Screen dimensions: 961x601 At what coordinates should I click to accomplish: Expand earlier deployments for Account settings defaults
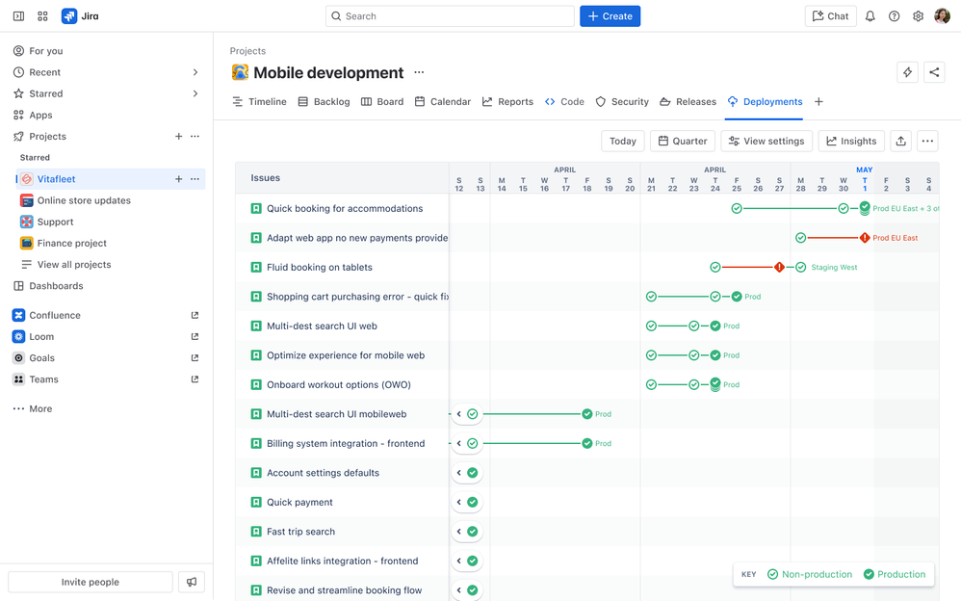(x=459, y=473)
